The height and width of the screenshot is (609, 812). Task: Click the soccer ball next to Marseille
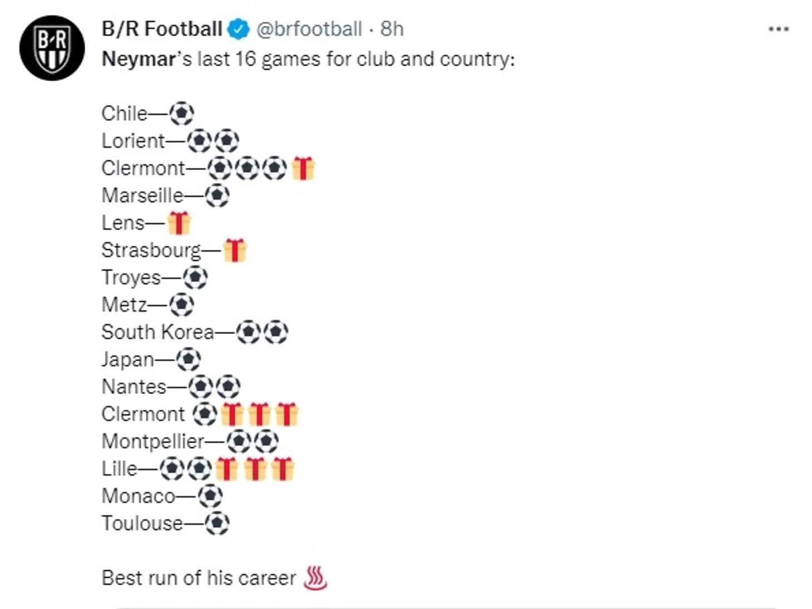tap(217, 195)
